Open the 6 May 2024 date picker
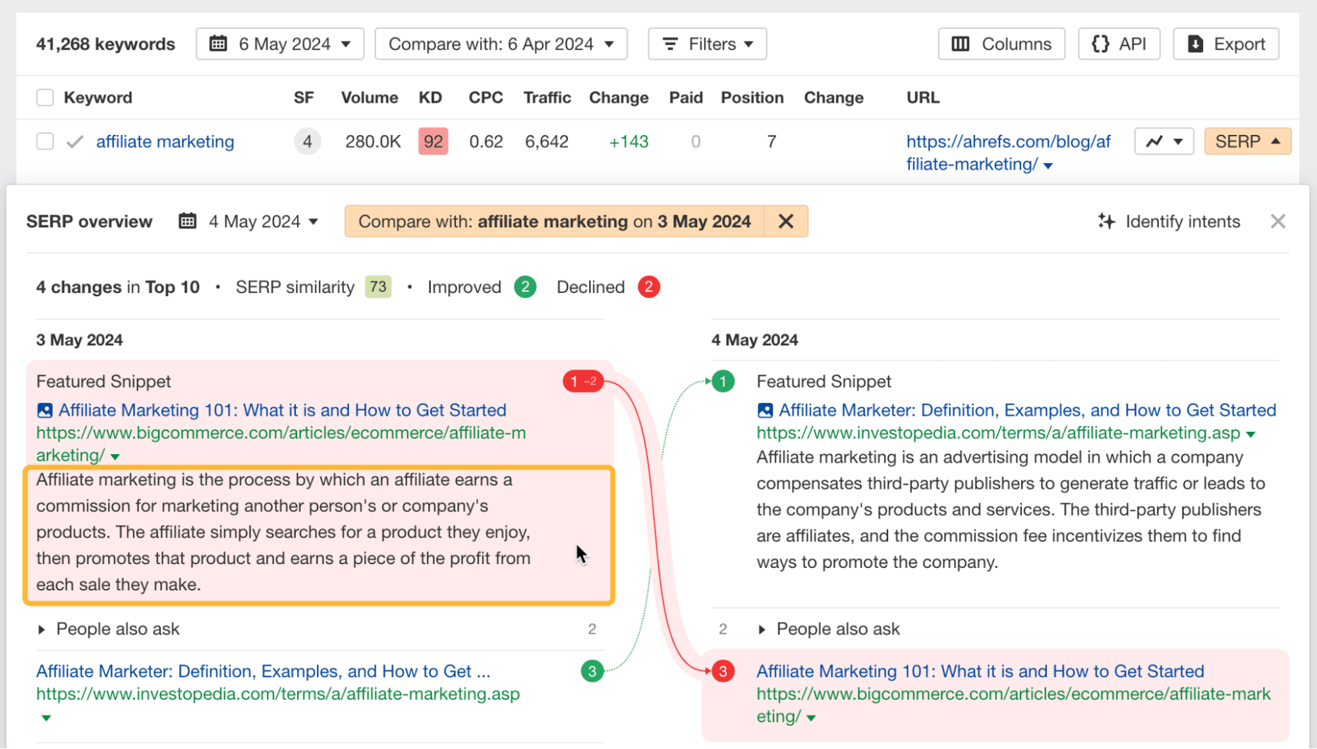 pos(279,43)
